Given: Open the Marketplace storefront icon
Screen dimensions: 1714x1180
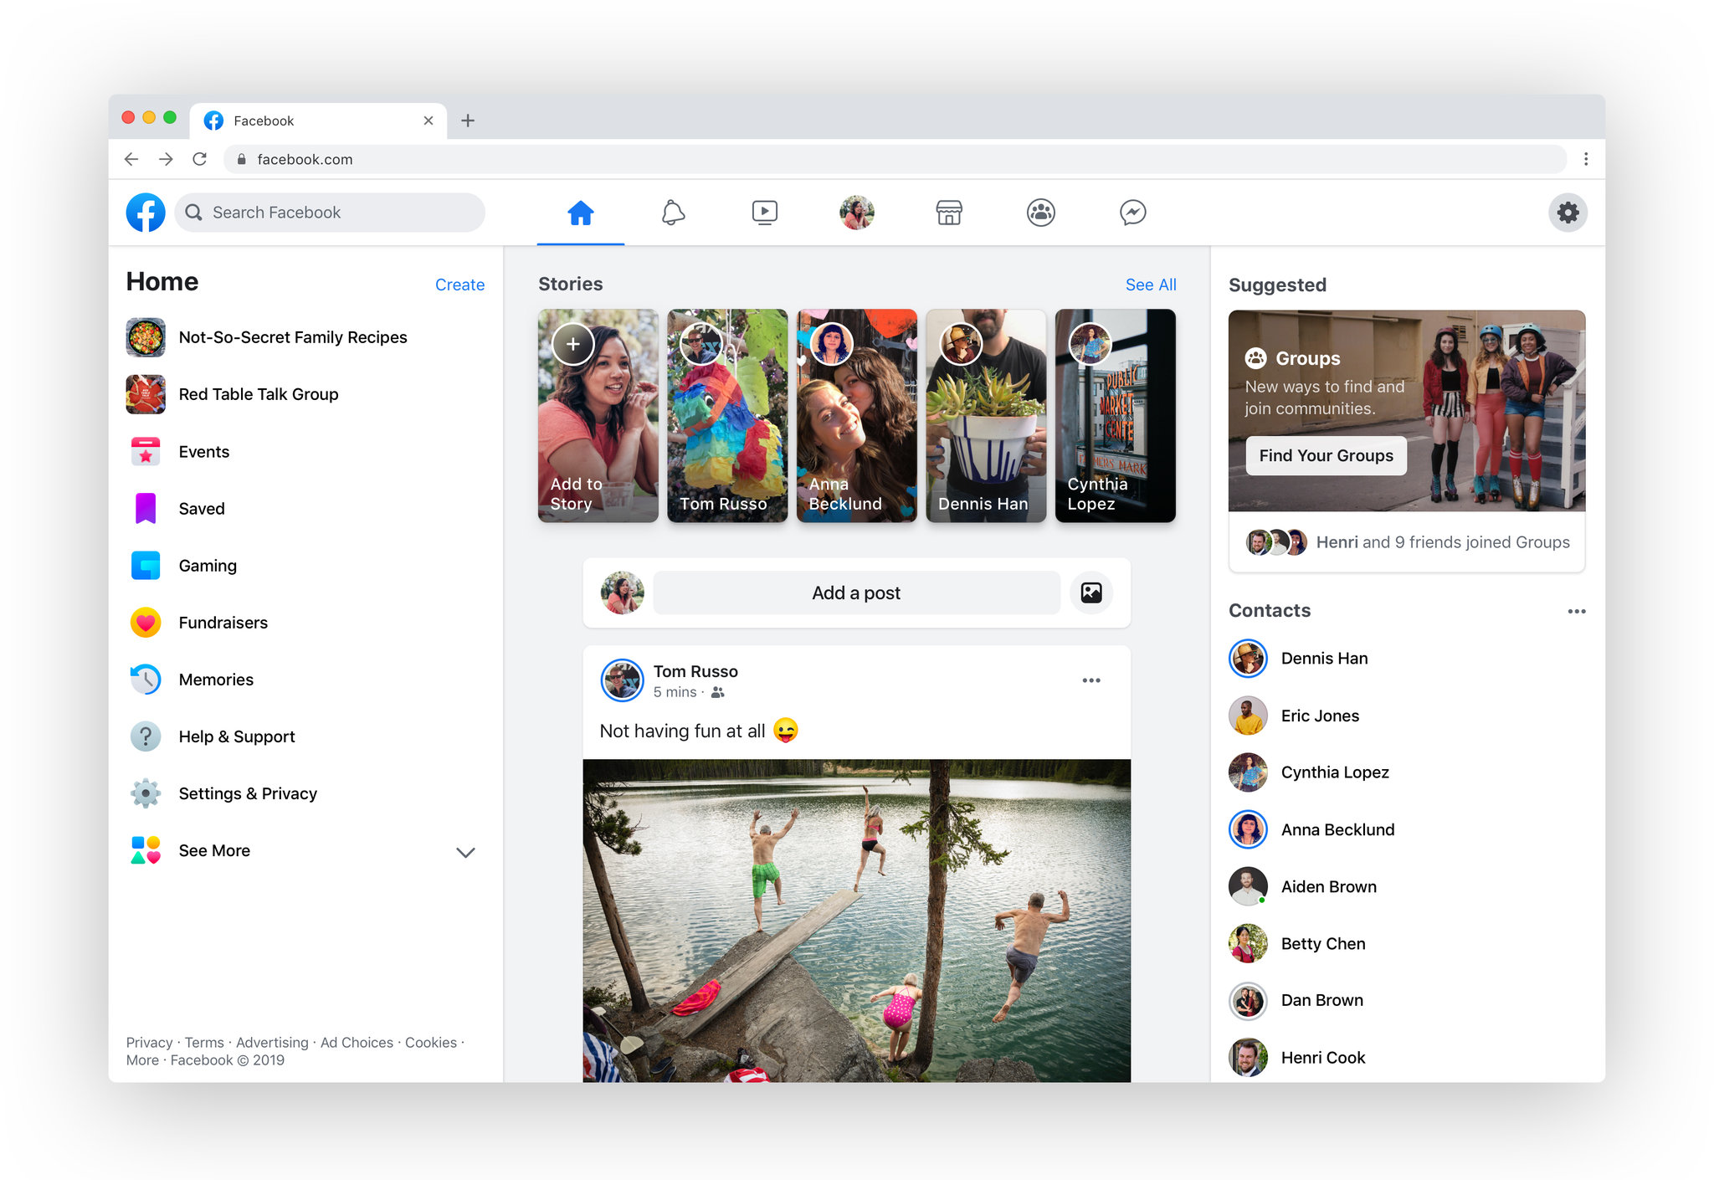Looking at the screenshot, I should (949, 213).
